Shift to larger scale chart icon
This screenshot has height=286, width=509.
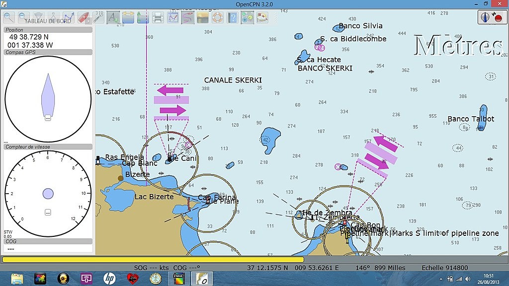39,17
